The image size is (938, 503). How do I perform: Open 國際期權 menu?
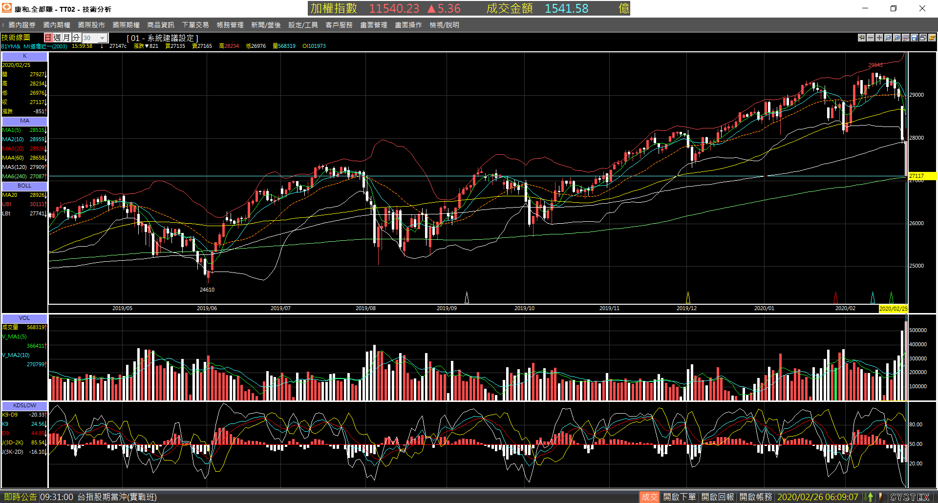126,25
